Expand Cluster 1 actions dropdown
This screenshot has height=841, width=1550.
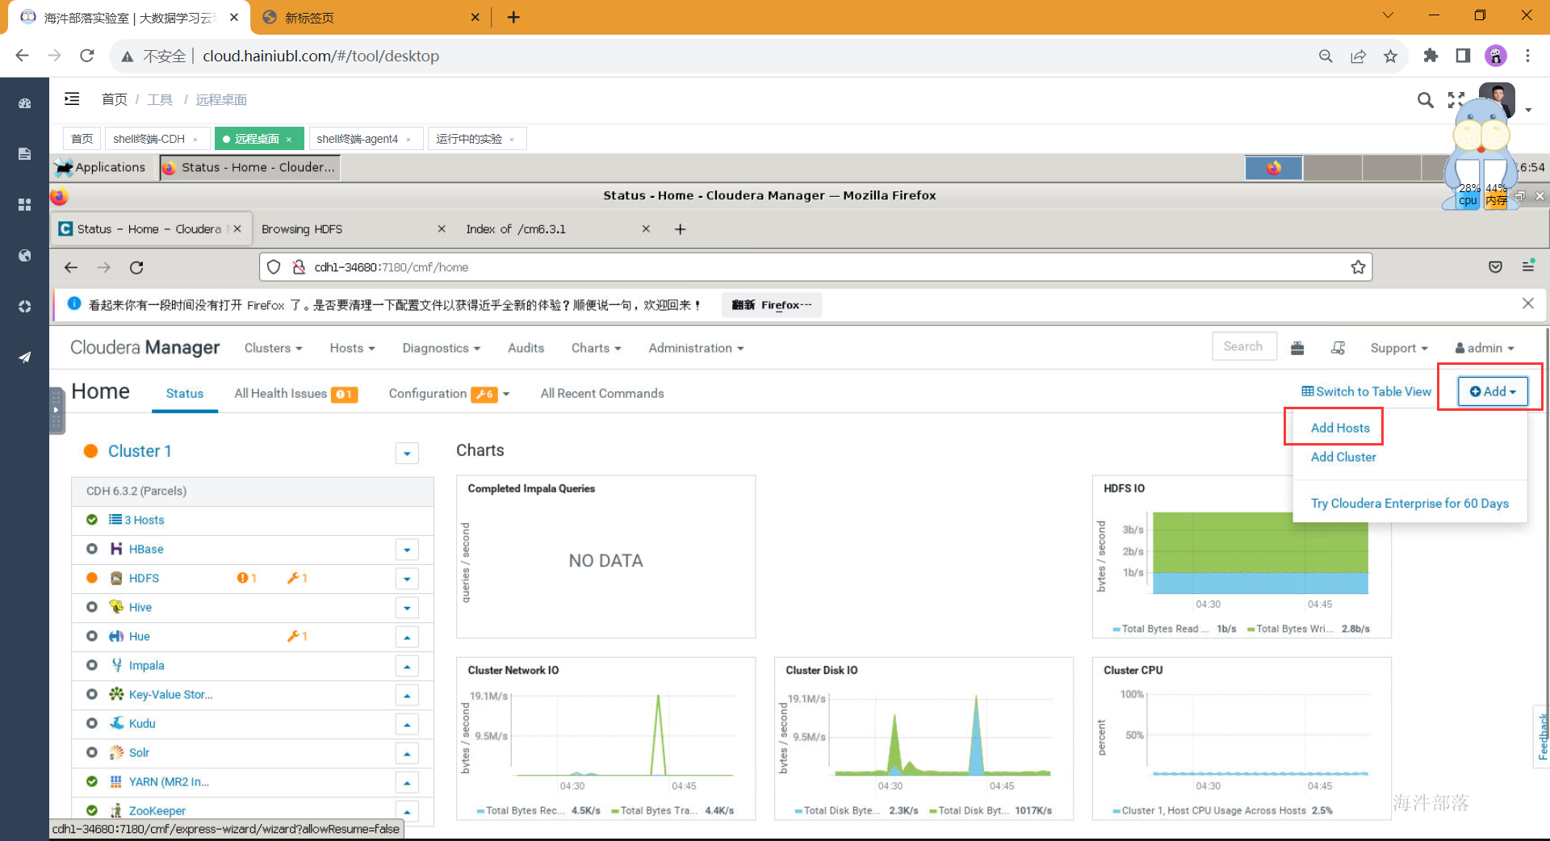tap(407, 453)
